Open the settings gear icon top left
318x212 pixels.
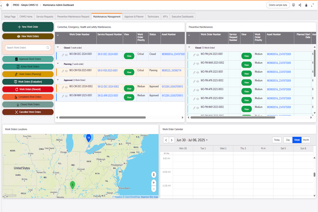(x=7, y=5)
